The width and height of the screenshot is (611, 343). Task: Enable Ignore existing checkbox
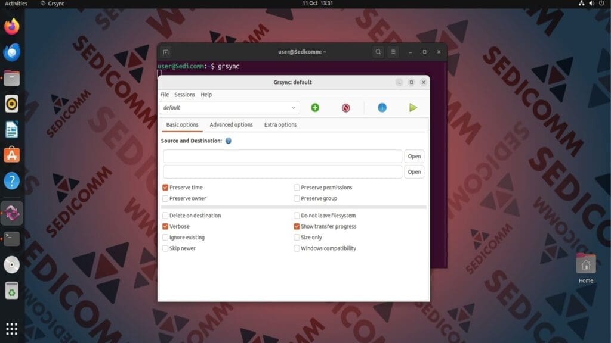pyautogui.click(x=165, y=237)
